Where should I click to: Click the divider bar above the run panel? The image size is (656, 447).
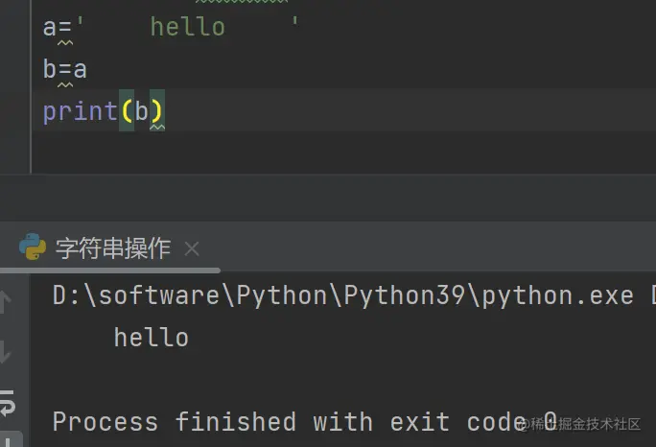click(x=328, y=198)
